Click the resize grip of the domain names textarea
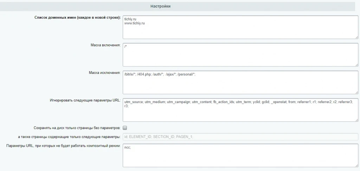 pos(357,37)
